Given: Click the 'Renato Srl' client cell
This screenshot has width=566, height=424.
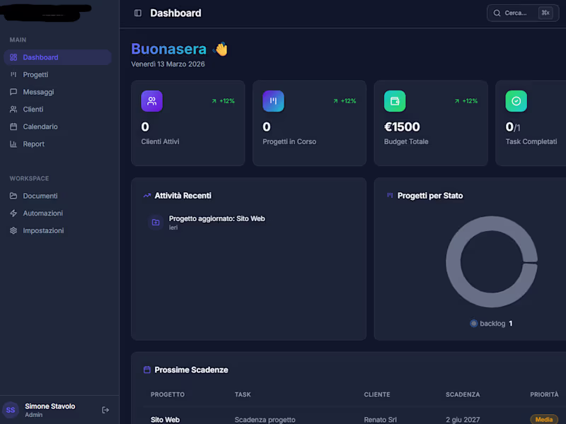Looking at the screenshot, I should [x=380, y=420].
